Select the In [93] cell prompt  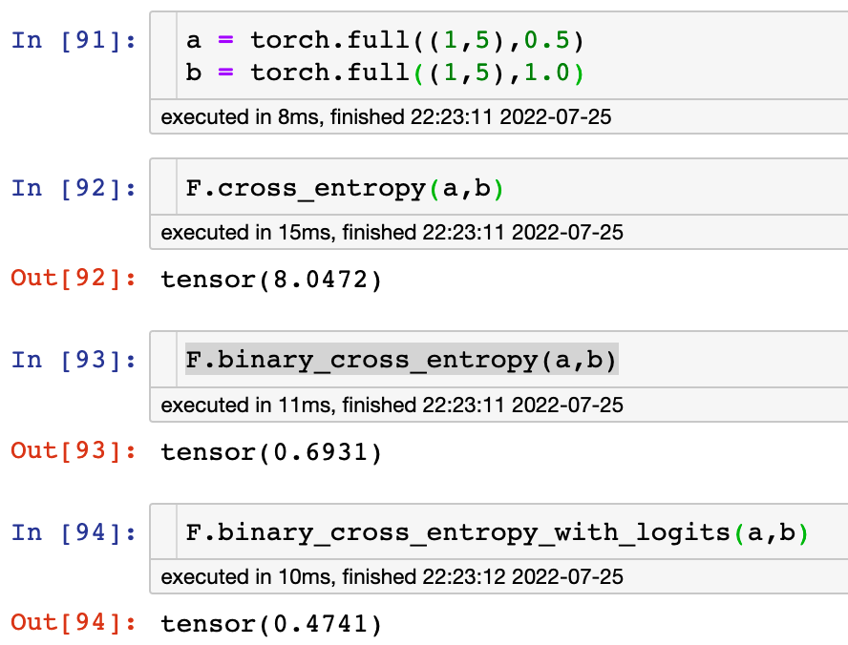pyautogui.click(x=74, y=360)
